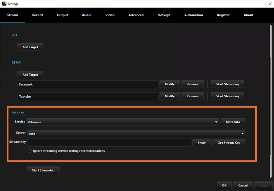
Task: Switch to the Audio tab
Action: click(86, 15)
